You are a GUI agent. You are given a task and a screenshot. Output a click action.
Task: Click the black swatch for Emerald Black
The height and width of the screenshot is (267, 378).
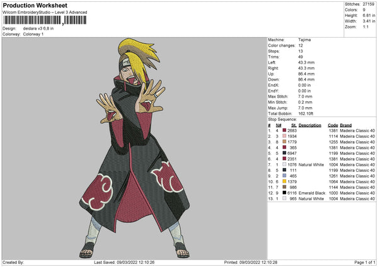click(x=285, y=193)
